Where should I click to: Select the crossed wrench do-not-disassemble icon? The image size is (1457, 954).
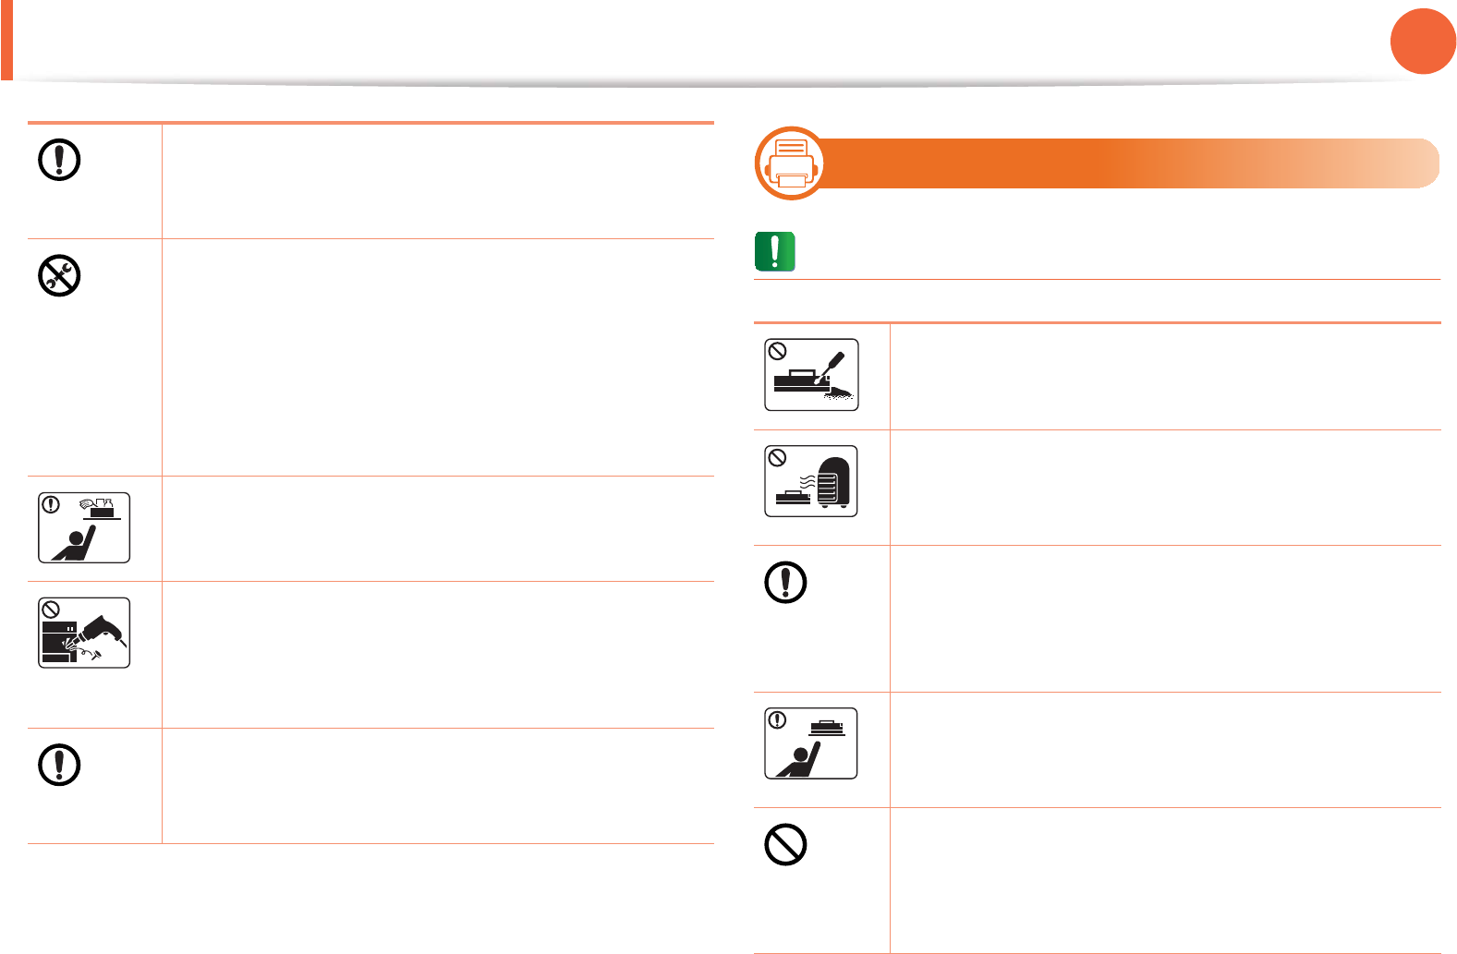pyautogui.click(x=59, y=275)
